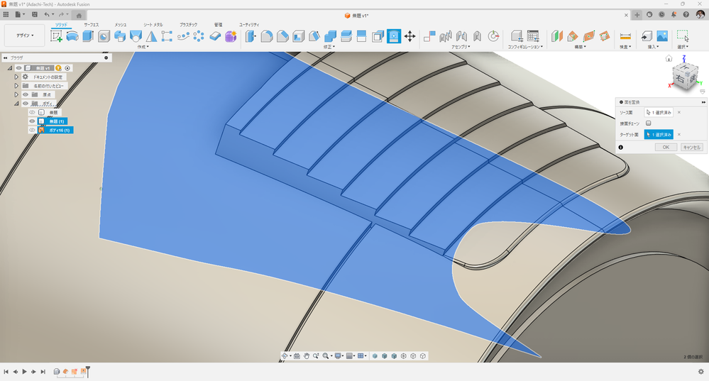This screenshot has width=709, height=381.
Task: Click OK in the replace face dialog
Action: coord(666,148)
